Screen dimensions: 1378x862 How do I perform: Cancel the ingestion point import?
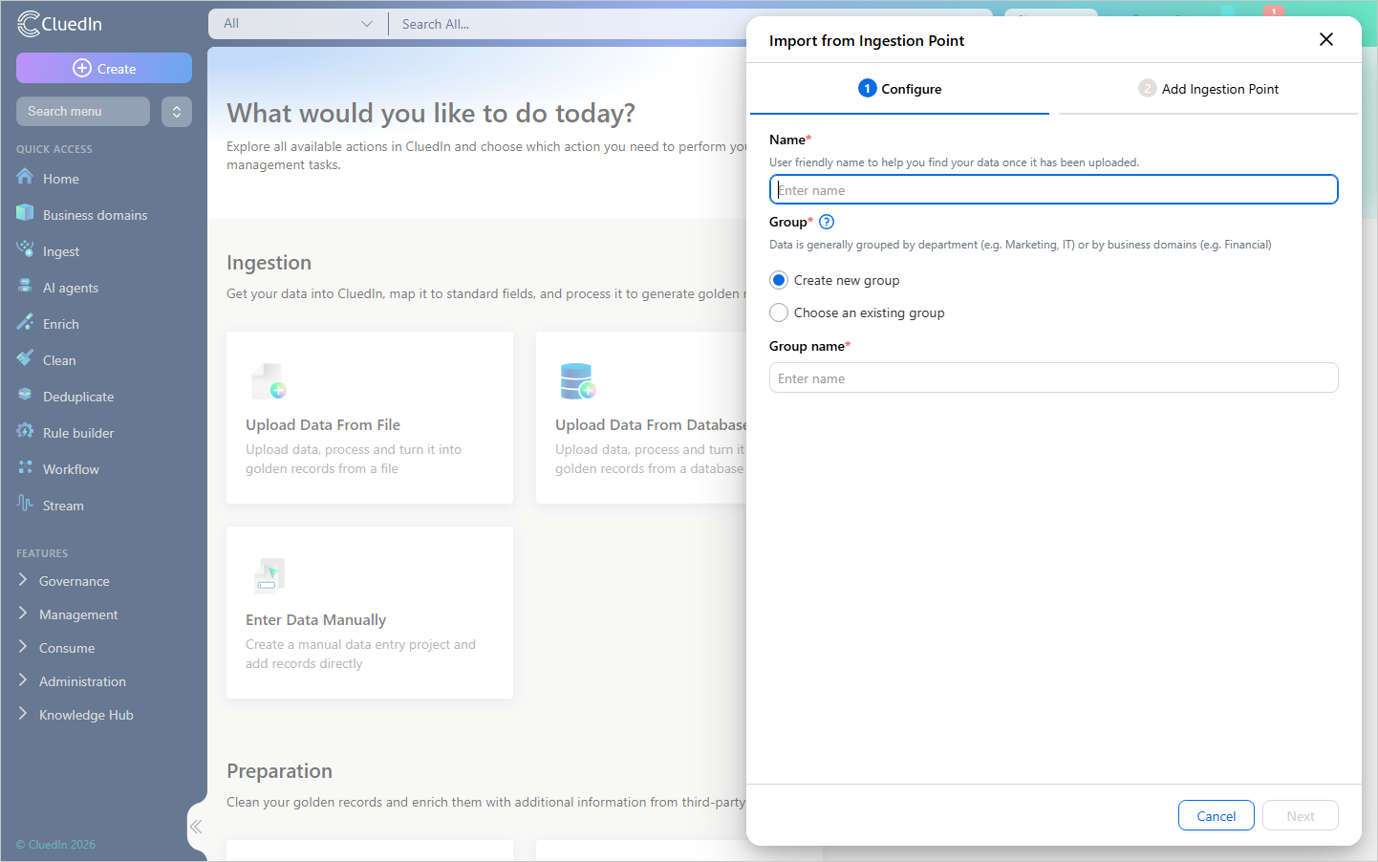(x=1216, y=816)
